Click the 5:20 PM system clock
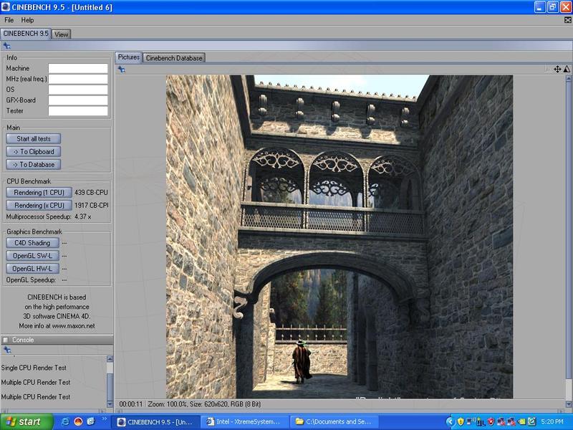Image resolution: width=573 pixels, height=430 pixels. 552,422
